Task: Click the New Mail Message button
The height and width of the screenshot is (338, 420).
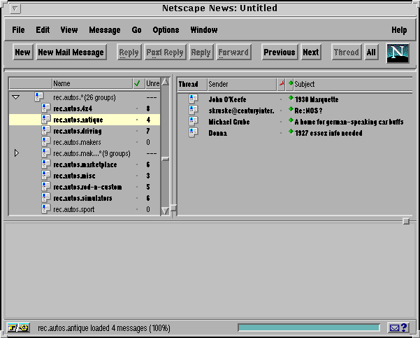Action: (71, 52)
